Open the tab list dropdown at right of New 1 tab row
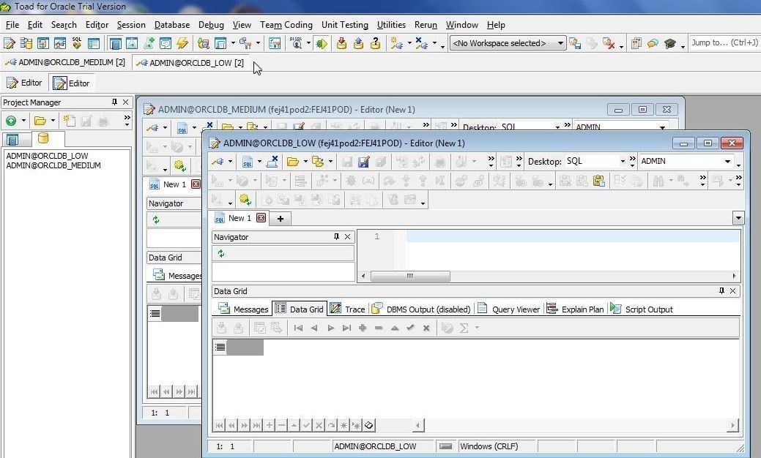 pos(738,218)
